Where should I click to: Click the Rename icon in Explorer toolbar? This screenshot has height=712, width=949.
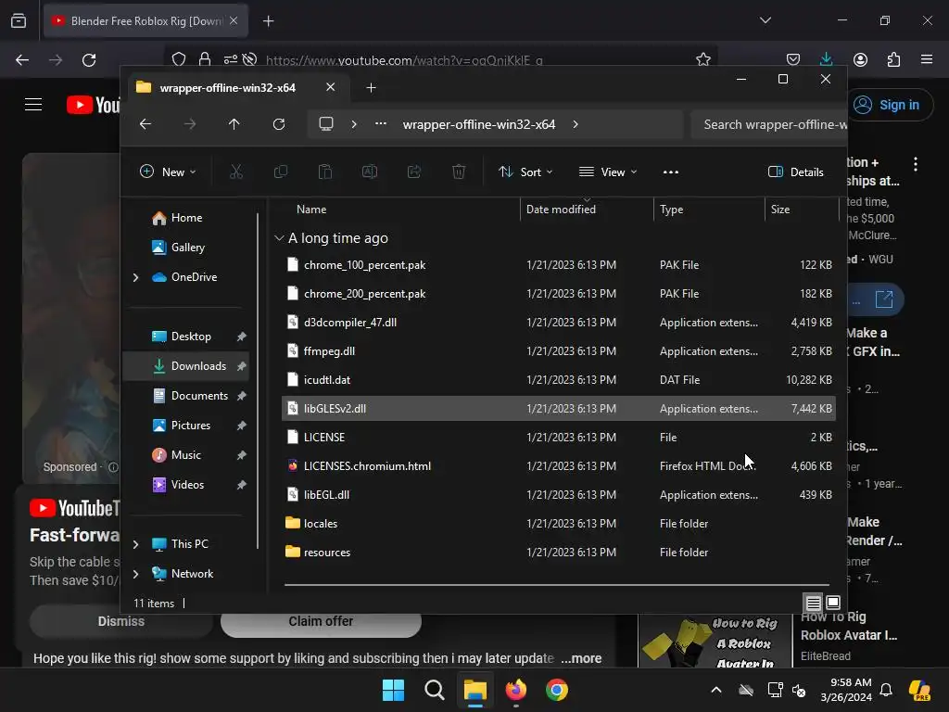pos(370,172)
